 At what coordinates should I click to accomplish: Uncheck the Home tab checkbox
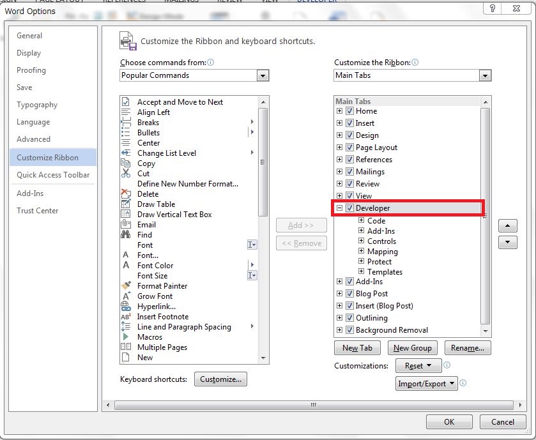tap(349, 110)
